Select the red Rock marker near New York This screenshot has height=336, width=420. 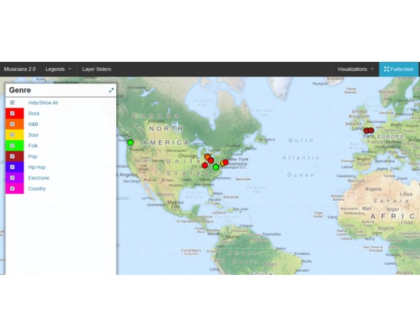225,162
